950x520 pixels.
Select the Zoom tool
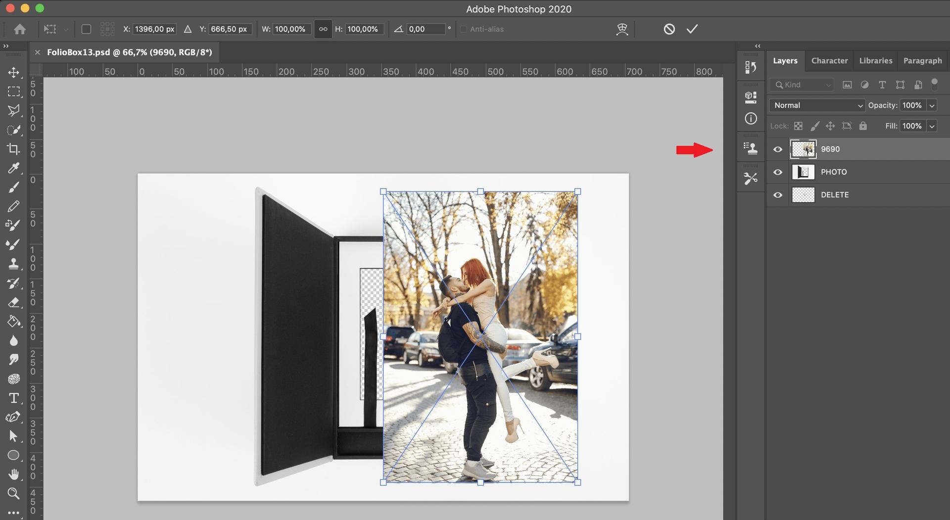(14, 493)
